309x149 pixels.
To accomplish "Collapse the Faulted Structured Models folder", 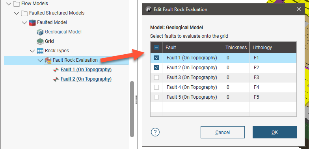I will tap(17, 13).
